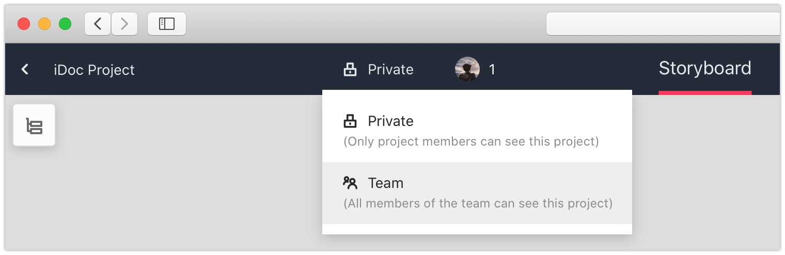785x255 pixels.
Task: Click the lock icon in header
Action: click(x=350, y=69)
